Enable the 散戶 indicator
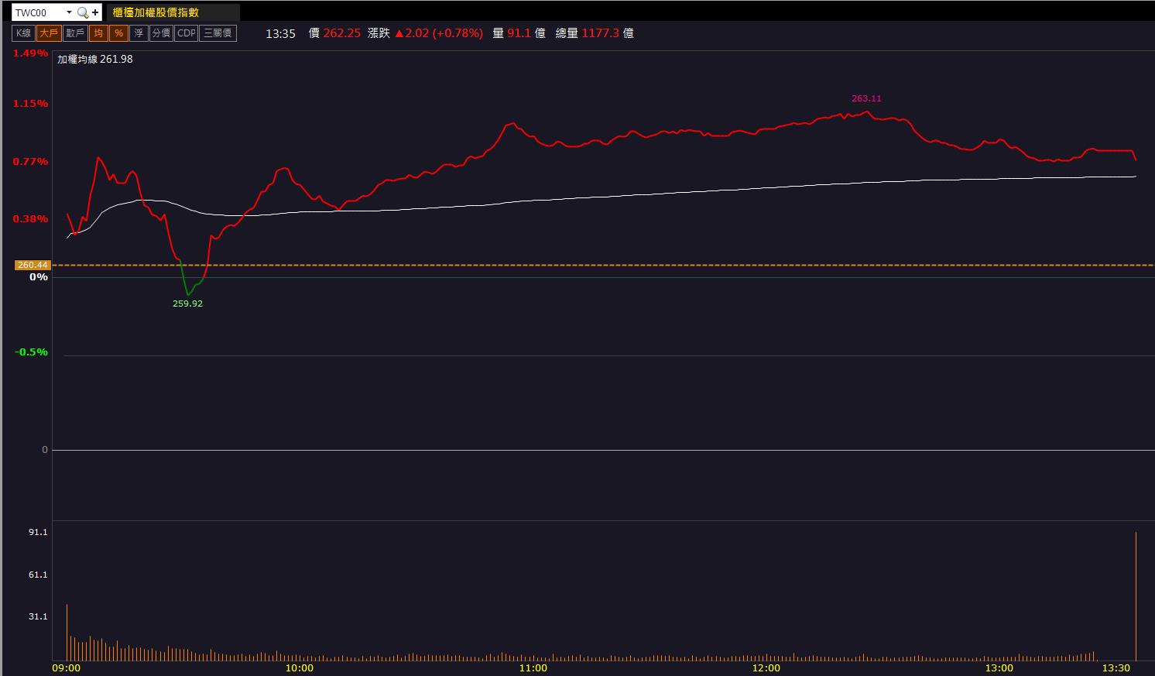Image resolution: width=1155 pixels, height=676 pixels. point(75,33)
